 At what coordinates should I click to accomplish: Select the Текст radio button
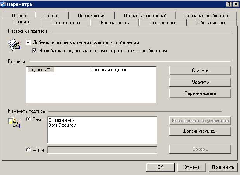[28, 119]
